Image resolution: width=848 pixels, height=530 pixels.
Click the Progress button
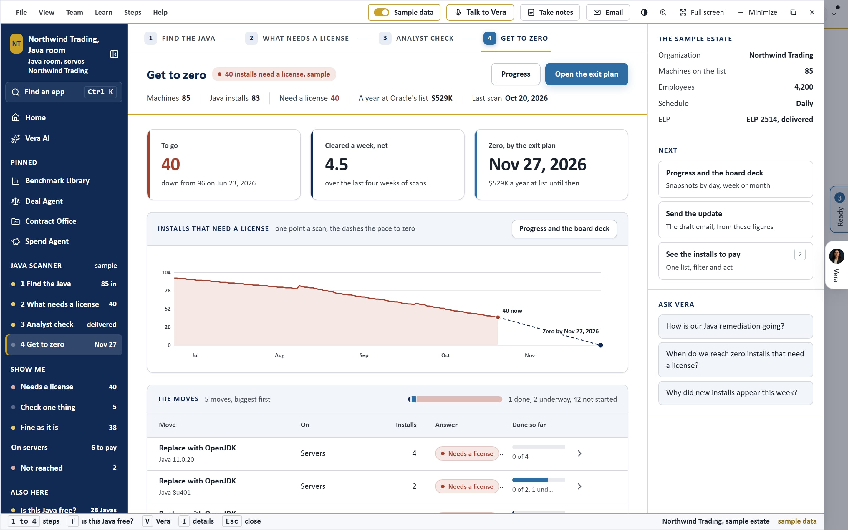pyautogui.click(x=516, y=74)
